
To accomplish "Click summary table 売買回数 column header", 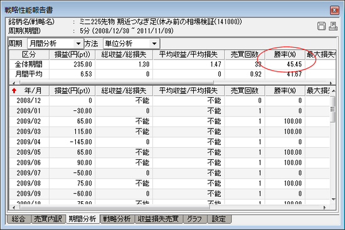I will (245, 55).
